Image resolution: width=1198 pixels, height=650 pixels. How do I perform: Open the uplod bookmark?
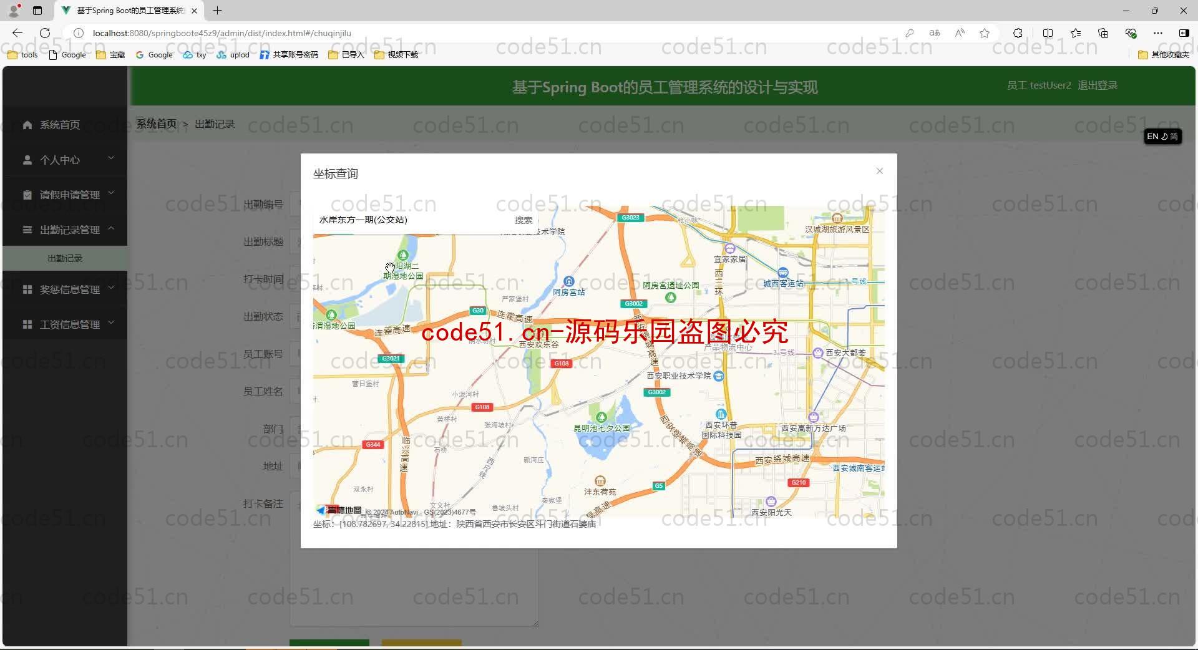point(233,55)
